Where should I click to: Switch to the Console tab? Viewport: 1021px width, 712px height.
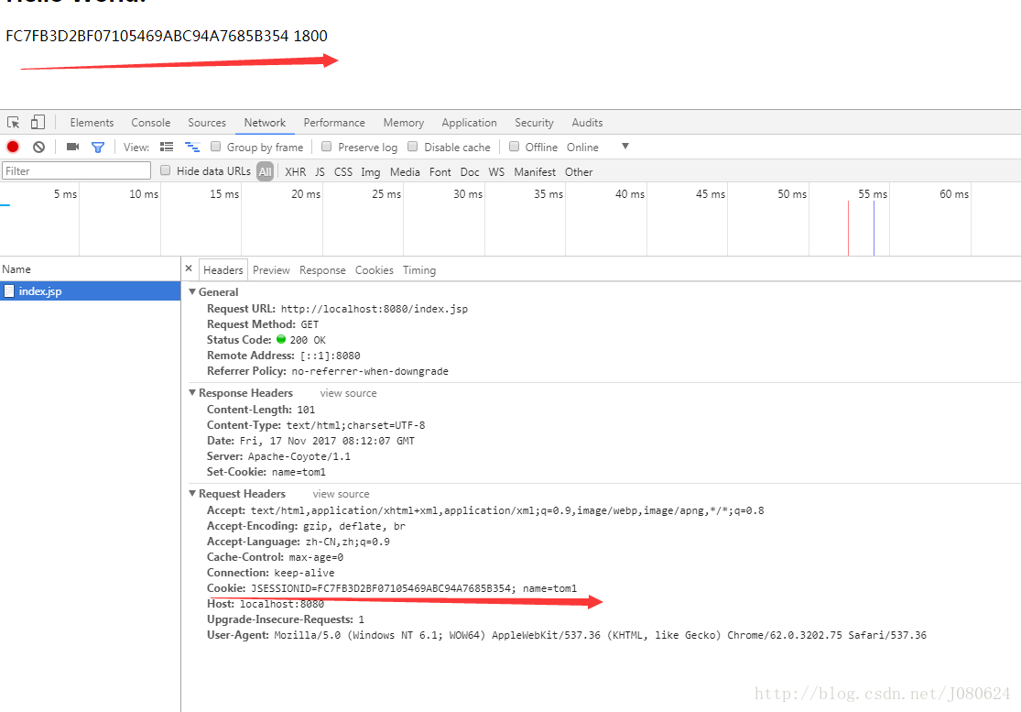pyautogui.click(x=150, y=123)
